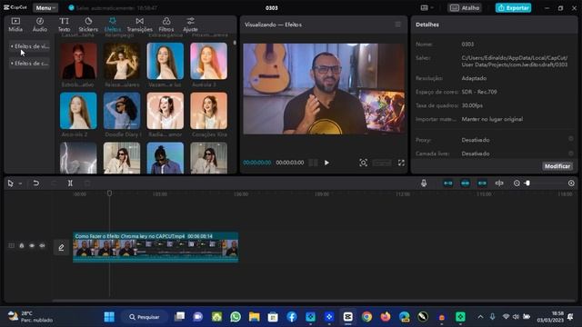Open the layout selector dropdown in title bar
This screenshot has height=327, width=582.
tap(426, 8)
